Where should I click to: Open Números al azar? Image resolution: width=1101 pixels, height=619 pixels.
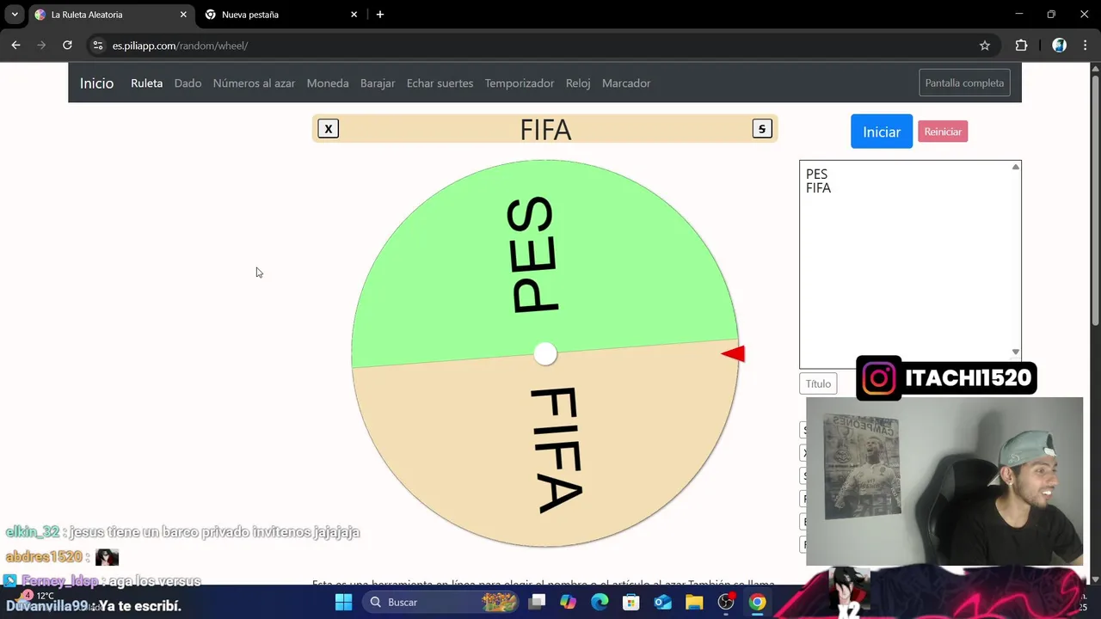[x=254, y=83]
